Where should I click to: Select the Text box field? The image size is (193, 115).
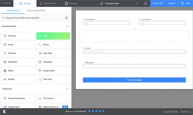pyautogui.click(x=18, y=36)
